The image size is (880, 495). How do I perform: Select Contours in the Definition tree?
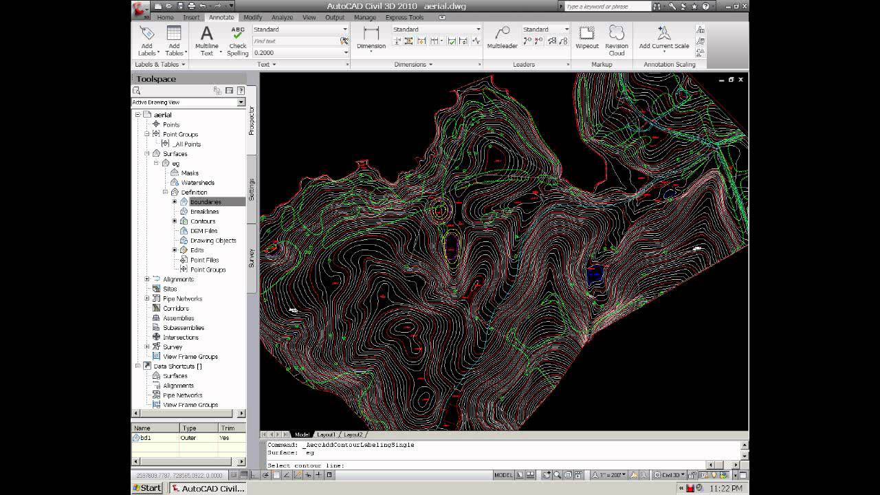(x=203, y=221)
